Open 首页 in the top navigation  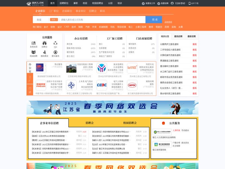click(x=52, y=3)
